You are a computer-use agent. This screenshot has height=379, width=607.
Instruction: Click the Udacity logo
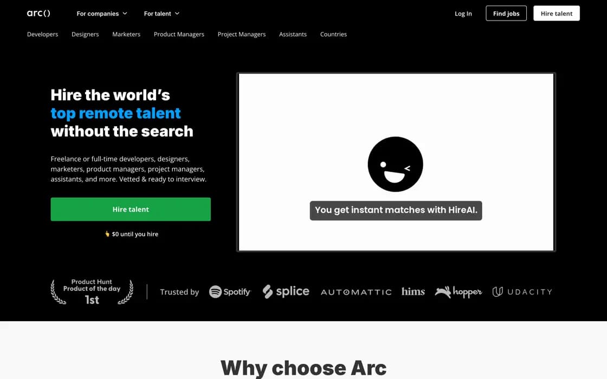coord(522,292)
